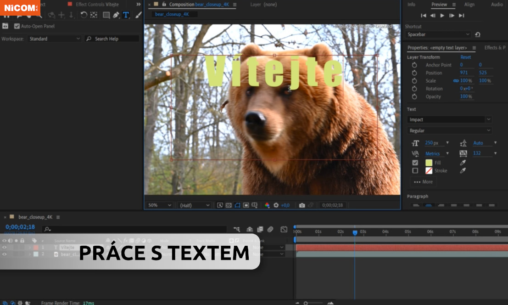
Task: Toggle lock on Composition panel
Action: 164,4
